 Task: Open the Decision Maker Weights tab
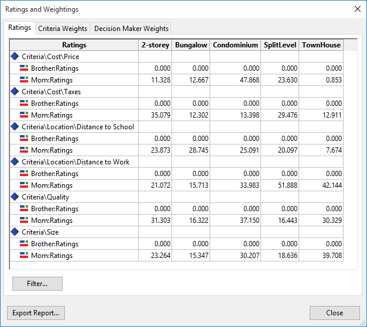pyautogui.click(x=131, y=29)
